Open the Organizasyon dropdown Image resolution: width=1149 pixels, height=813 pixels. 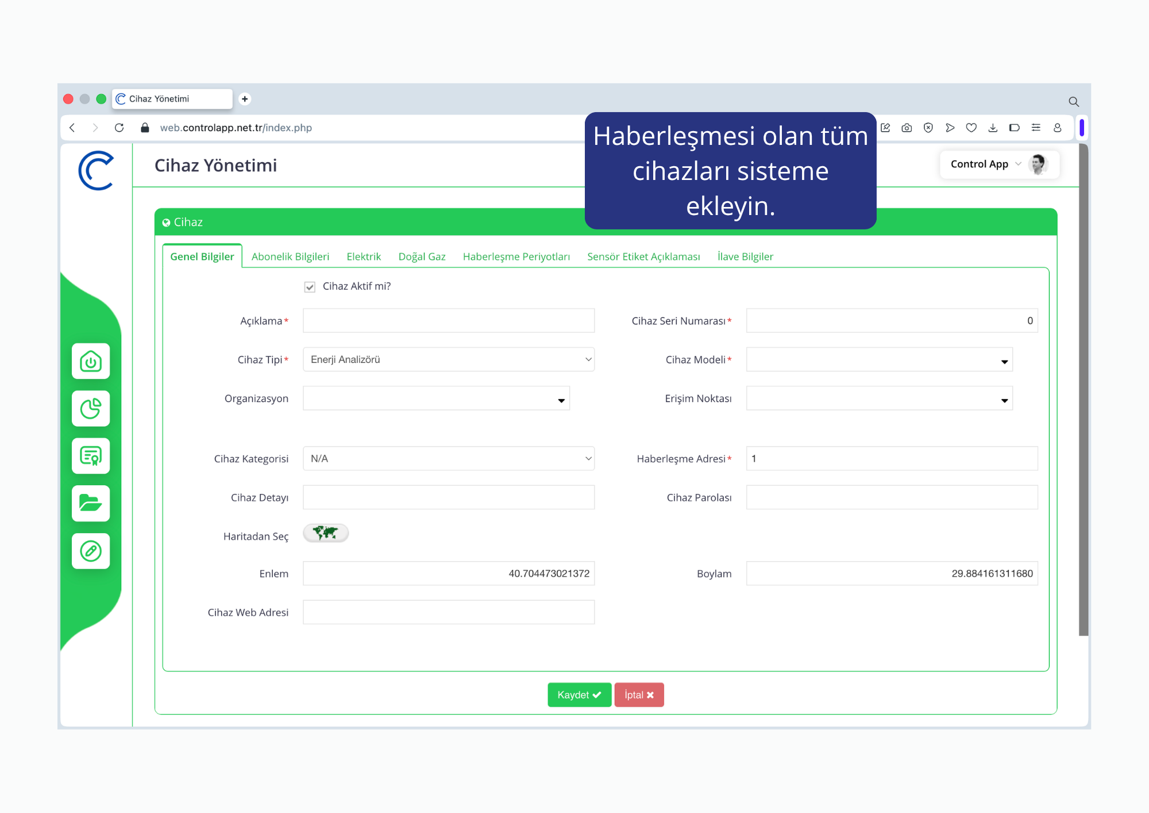[436, 398]
